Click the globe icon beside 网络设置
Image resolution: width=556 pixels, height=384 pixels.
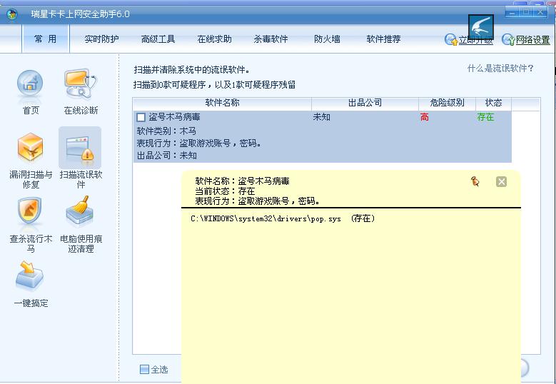tap(508, 39)
